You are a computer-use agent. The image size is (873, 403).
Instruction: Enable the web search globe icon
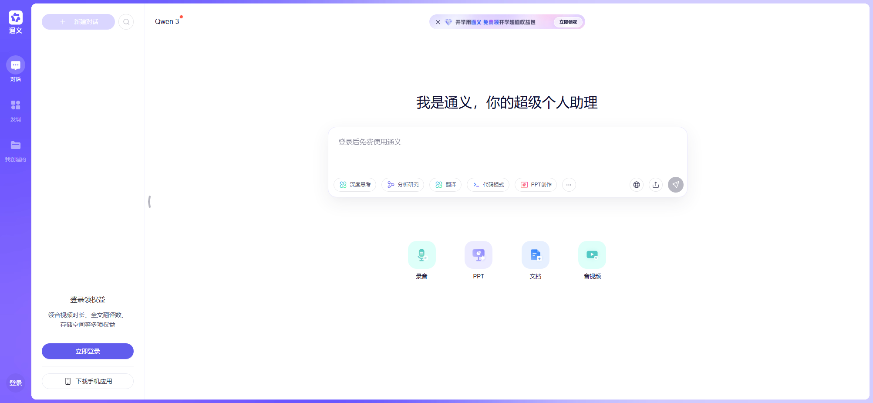click(x=636, y=185)
